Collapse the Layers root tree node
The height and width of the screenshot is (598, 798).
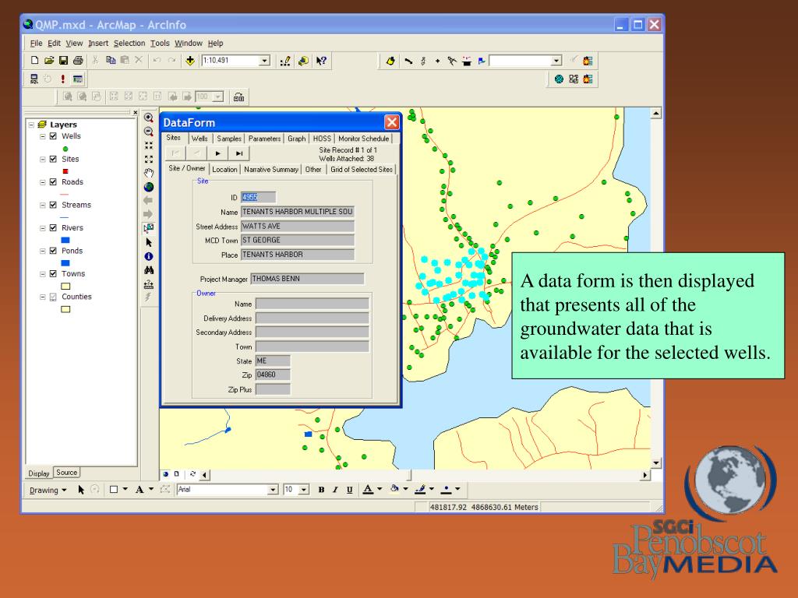click(x=31, y=125)
